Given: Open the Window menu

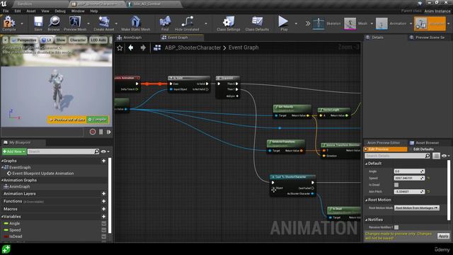Looking at the screenshot, I should [x=78, y=11].
